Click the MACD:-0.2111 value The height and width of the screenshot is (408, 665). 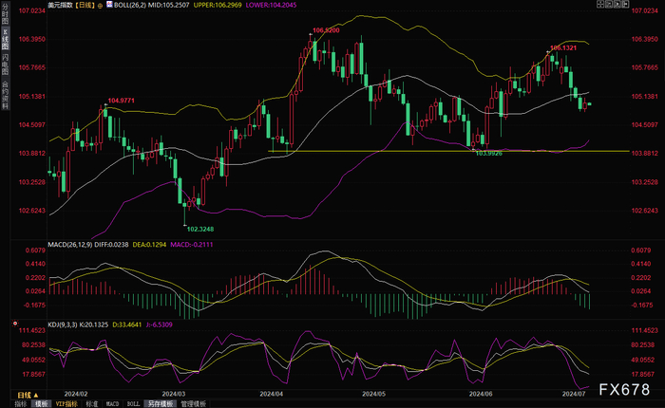(192, 245)
